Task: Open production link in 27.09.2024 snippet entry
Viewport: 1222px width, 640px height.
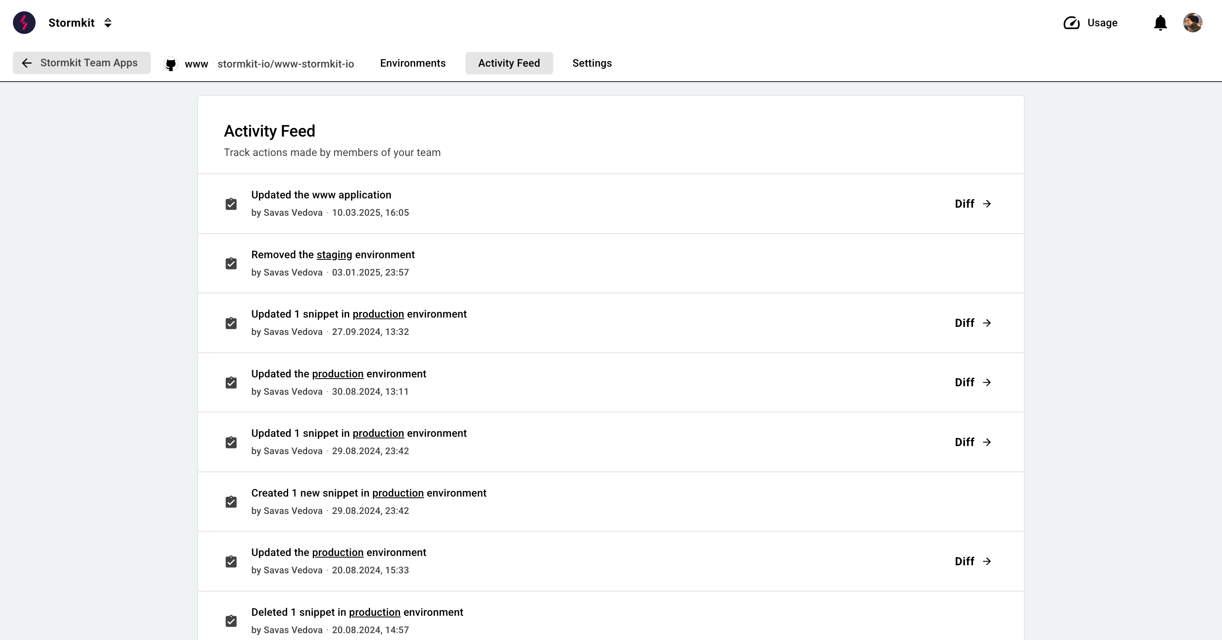Action: 378,314
